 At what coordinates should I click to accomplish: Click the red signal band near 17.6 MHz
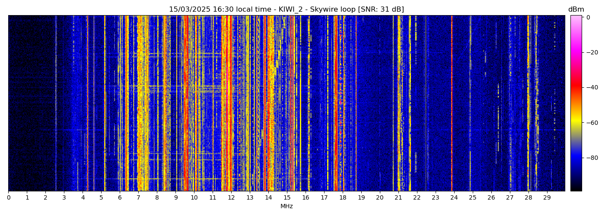point(336,104)
